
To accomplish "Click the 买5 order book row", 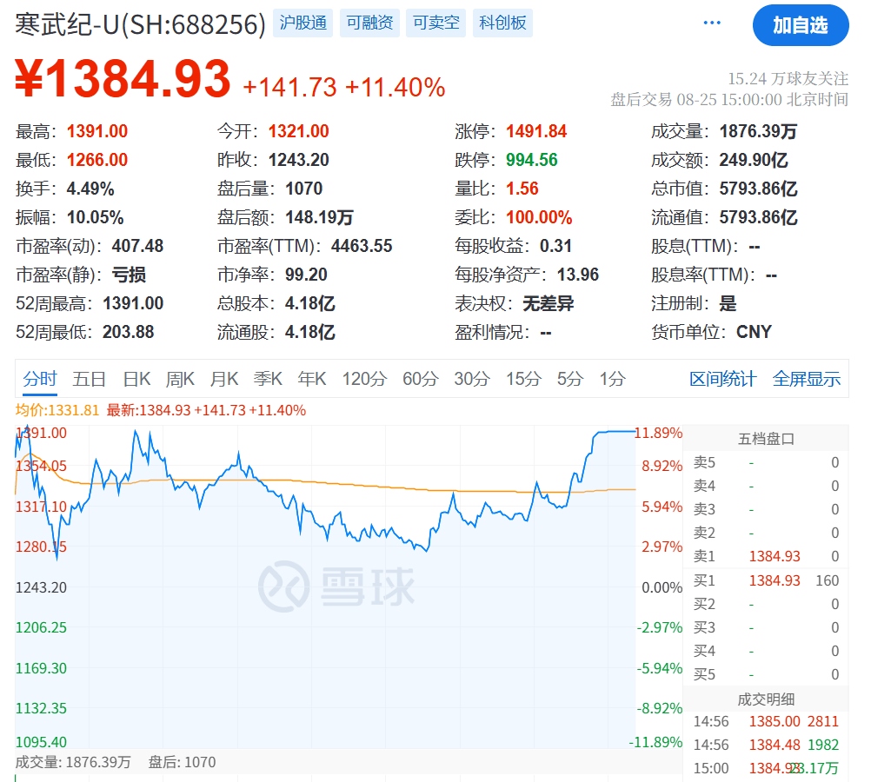I will (x=766, y=675).
